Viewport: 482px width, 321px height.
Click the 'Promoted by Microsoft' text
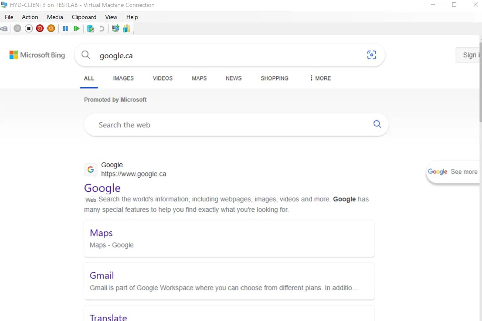(115, 100)
